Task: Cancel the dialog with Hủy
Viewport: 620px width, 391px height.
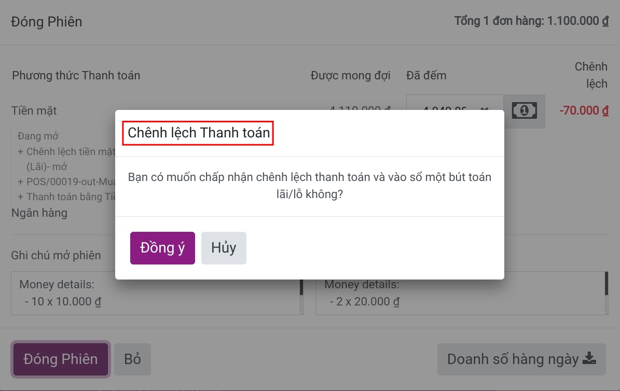Action: pyautogui.click(x=224, y=247)
